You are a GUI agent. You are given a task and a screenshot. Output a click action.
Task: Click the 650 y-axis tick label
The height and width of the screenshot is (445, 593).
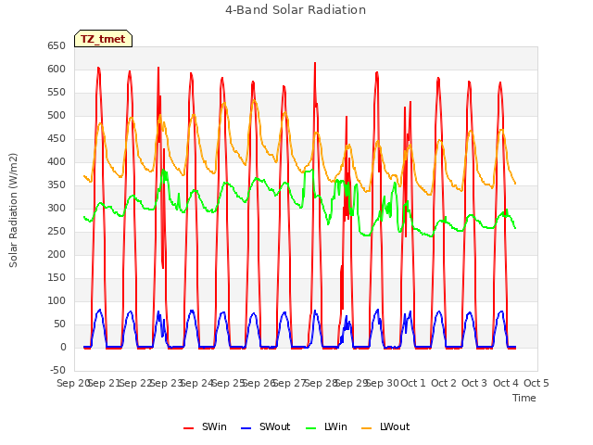coord(57,46)
